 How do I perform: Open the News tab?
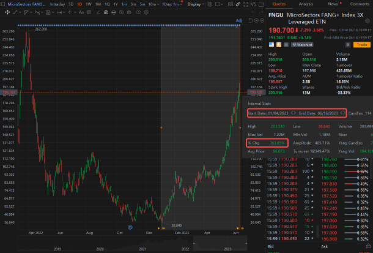click(333, 4)
